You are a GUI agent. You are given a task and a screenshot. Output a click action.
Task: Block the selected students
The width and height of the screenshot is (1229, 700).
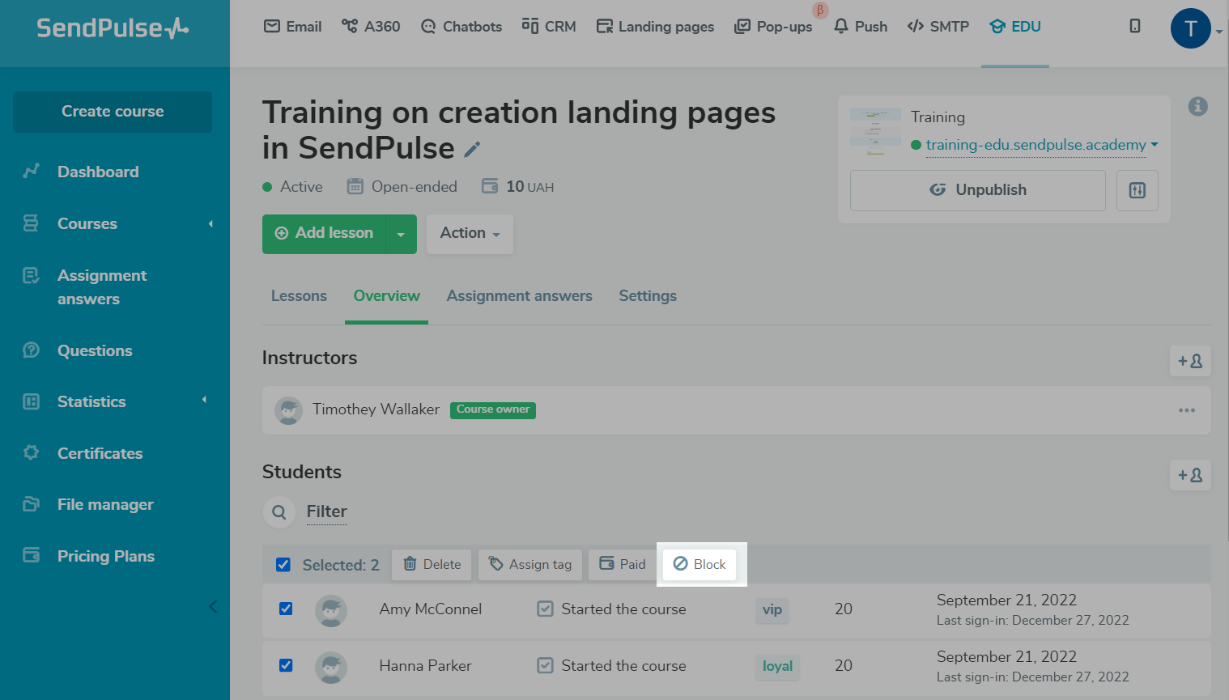[700, 564]
